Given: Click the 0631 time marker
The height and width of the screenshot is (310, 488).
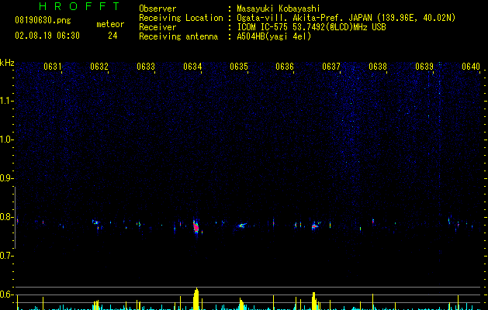Looking at the screenshot, I should click(52, 67).
